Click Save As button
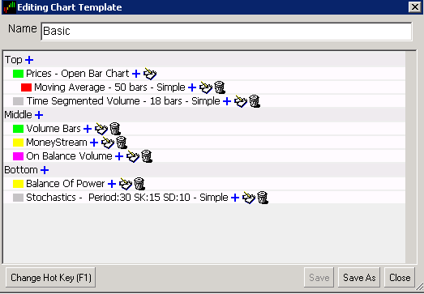 point(359,278)
